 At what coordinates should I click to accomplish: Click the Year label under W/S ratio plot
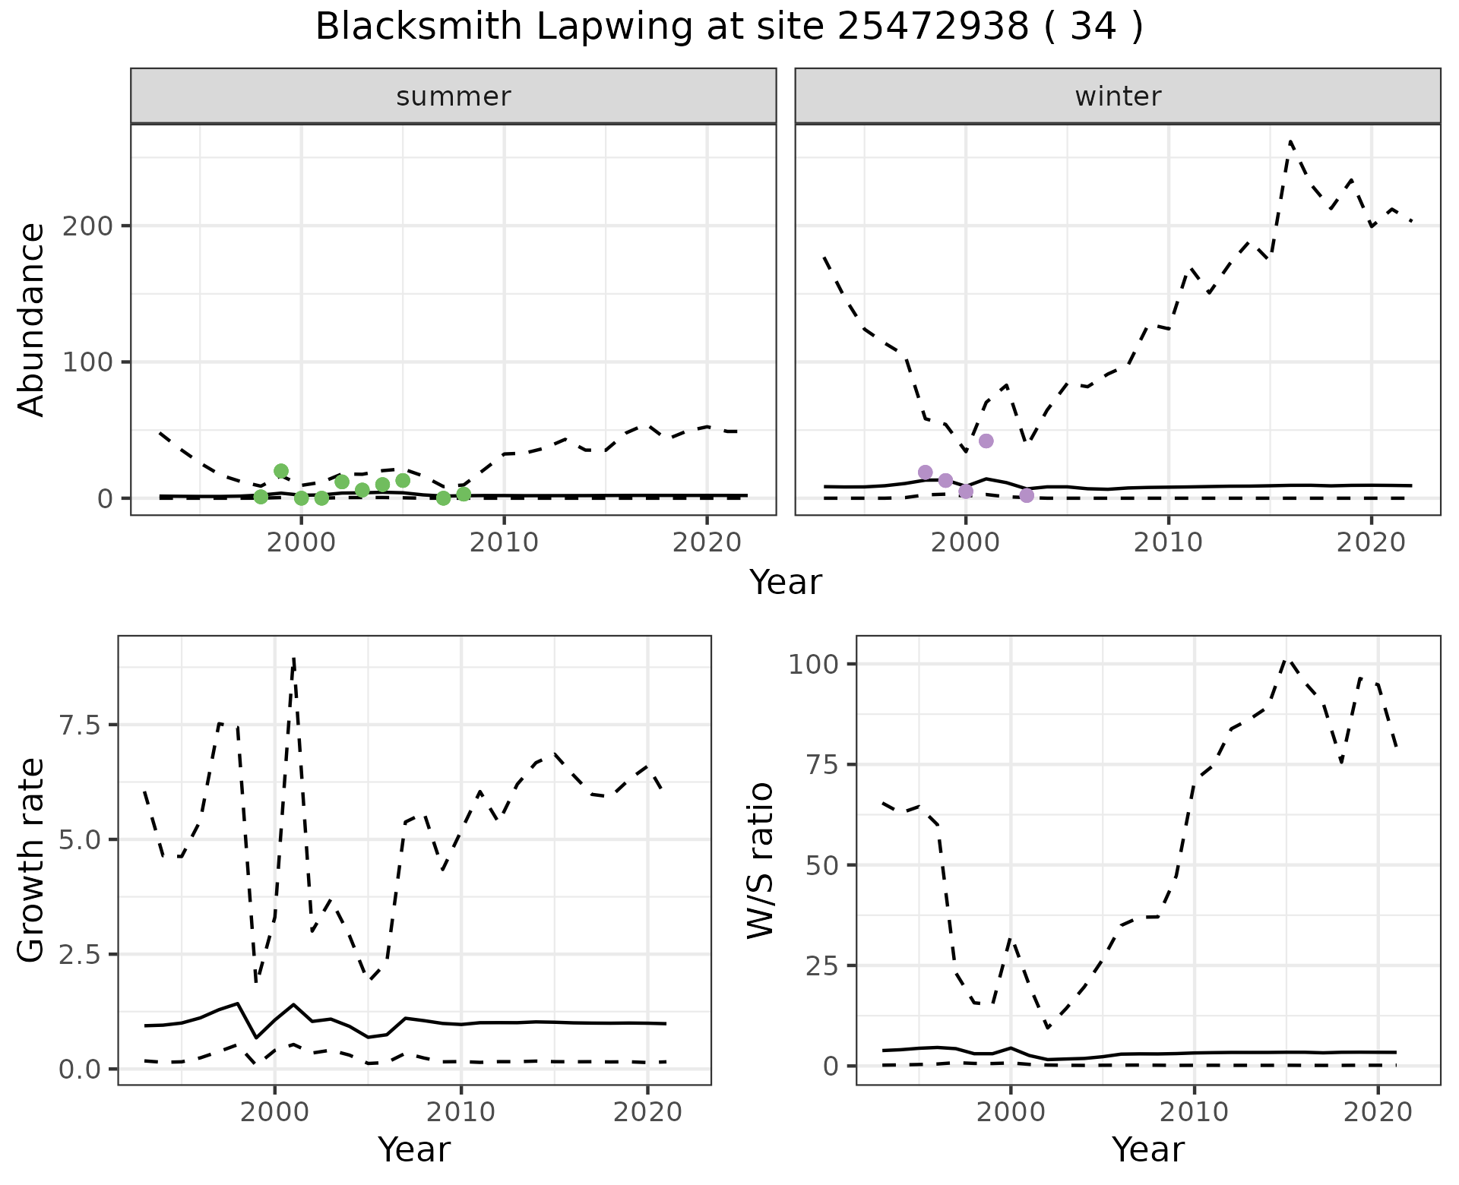click(1147, 1149)
